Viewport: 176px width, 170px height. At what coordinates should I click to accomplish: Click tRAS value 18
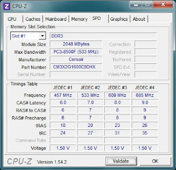[x=63, y=125]
